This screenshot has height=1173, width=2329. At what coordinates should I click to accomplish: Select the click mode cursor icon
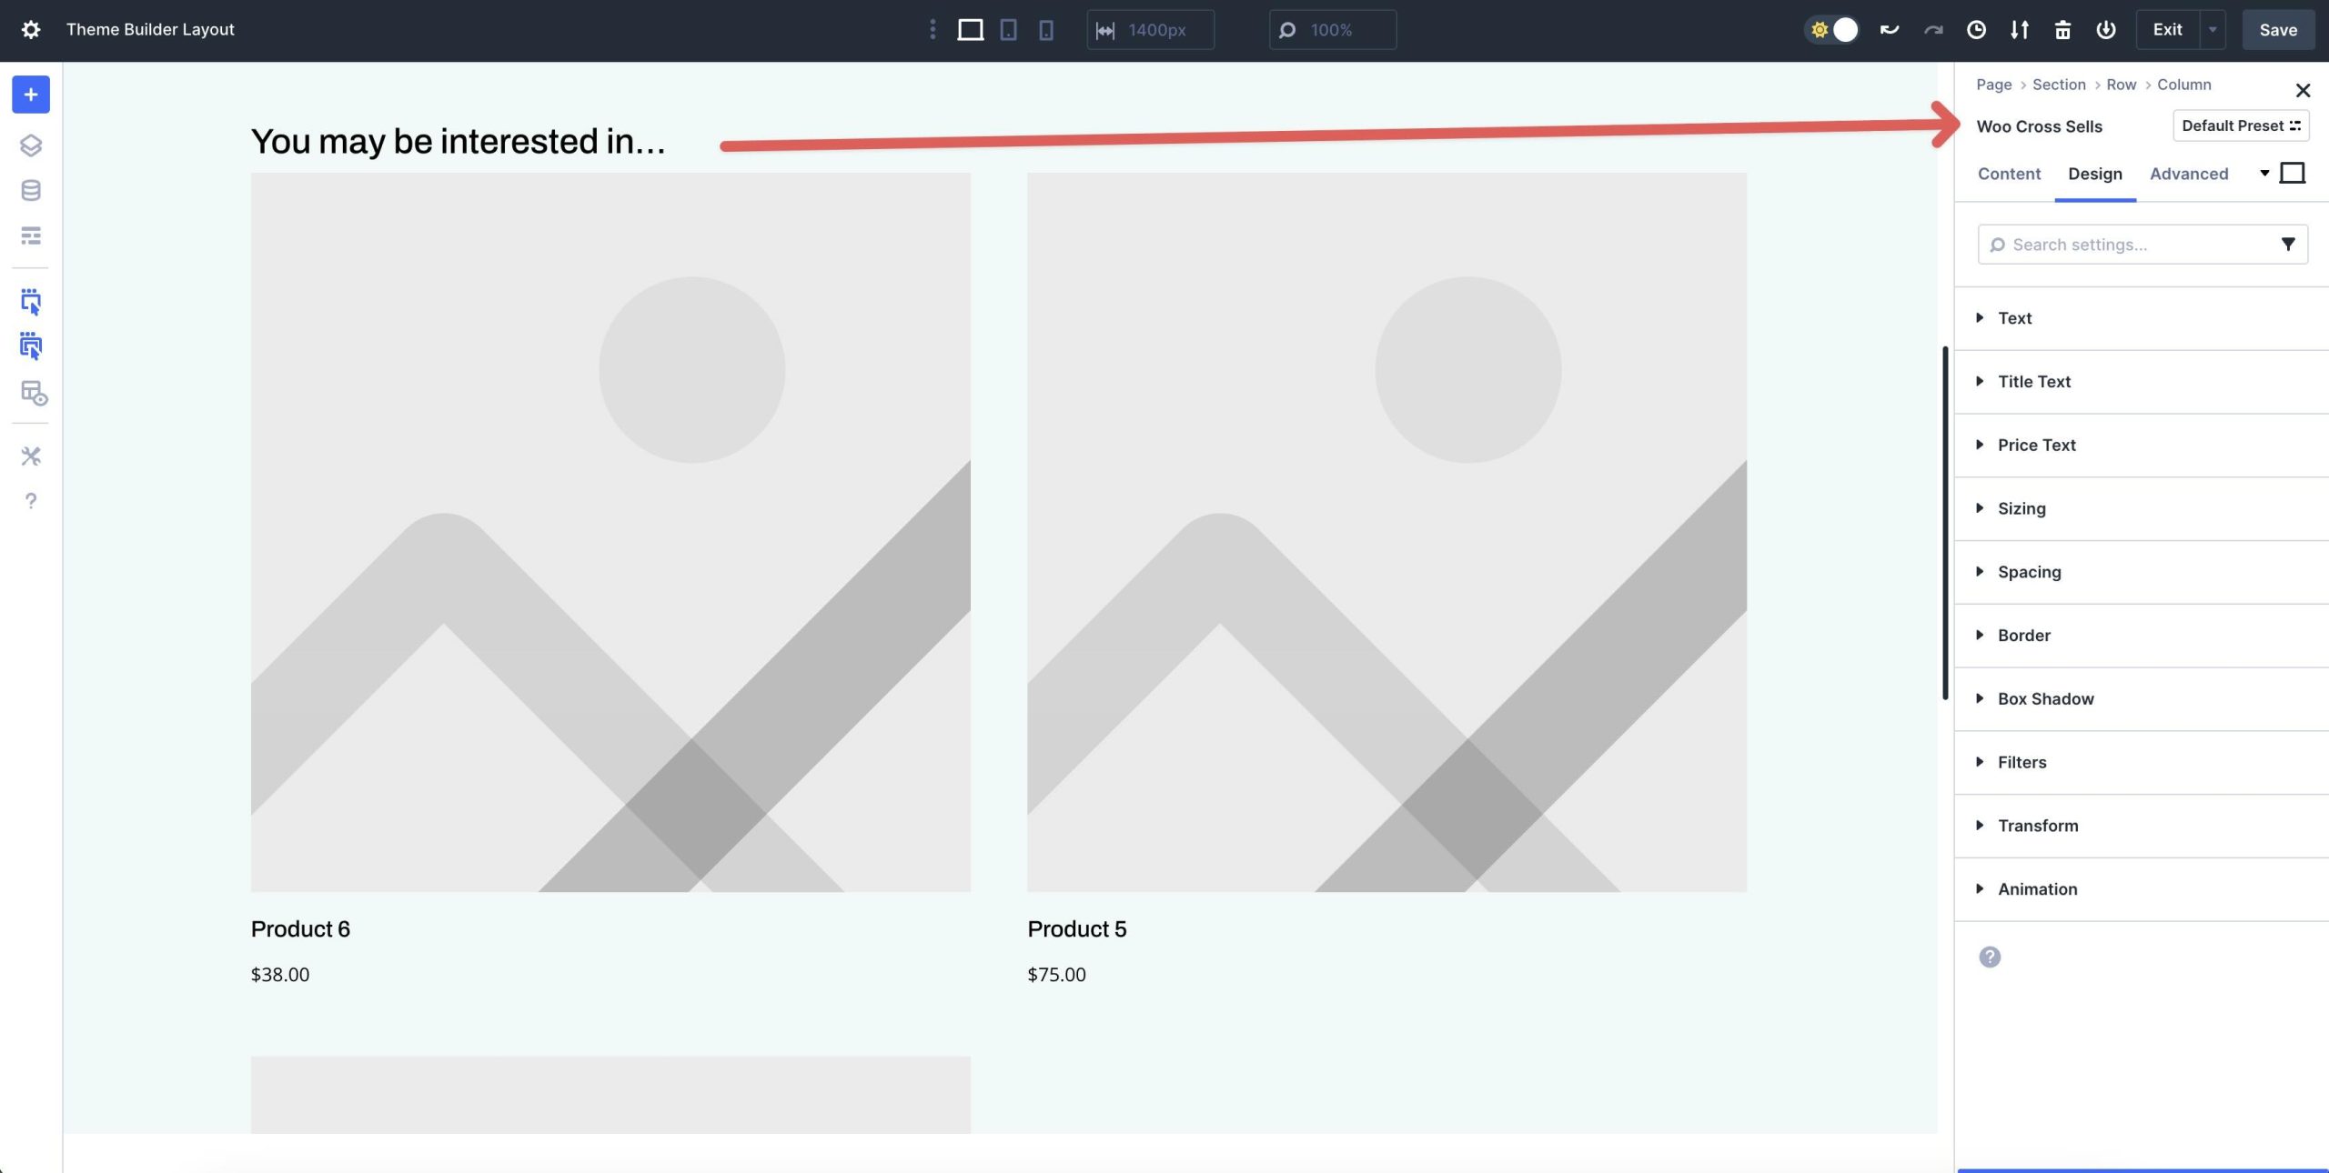tap(30, 303)
